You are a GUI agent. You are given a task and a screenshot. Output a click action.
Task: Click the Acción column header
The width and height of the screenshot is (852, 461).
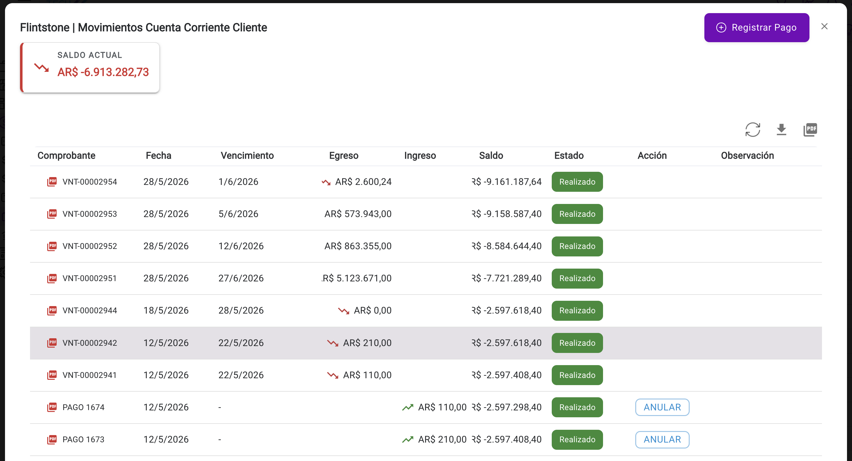(652, 156)
